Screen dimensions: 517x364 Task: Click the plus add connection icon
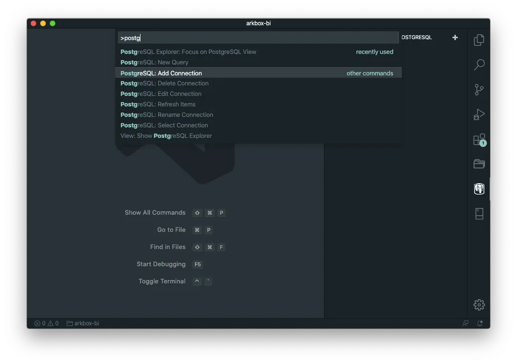click(455, 38)
